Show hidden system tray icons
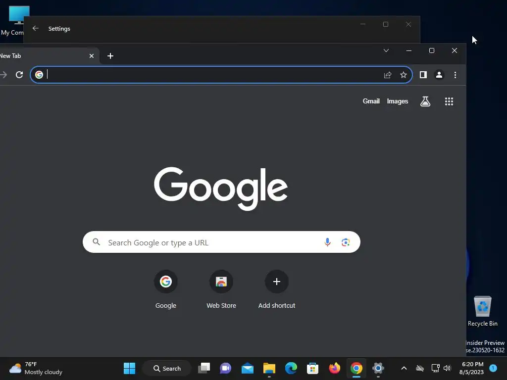The image size is (507, 380). (404, 368)
